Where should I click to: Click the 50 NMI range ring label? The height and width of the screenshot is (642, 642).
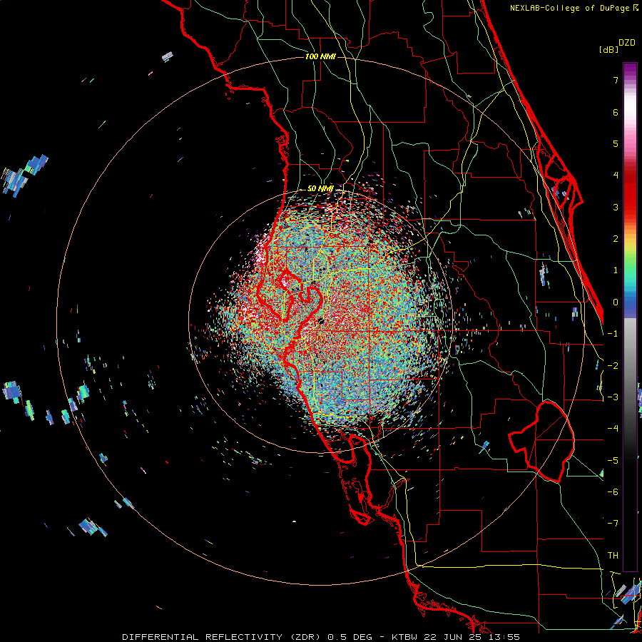(x=320, y=188)
